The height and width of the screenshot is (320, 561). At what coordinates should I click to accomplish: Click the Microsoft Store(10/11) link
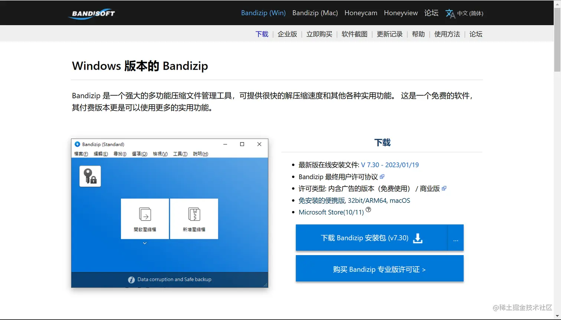coord(331,212)
